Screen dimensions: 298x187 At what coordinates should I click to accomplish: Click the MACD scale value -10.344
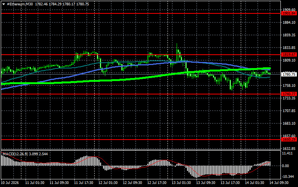tap(287, 177)
